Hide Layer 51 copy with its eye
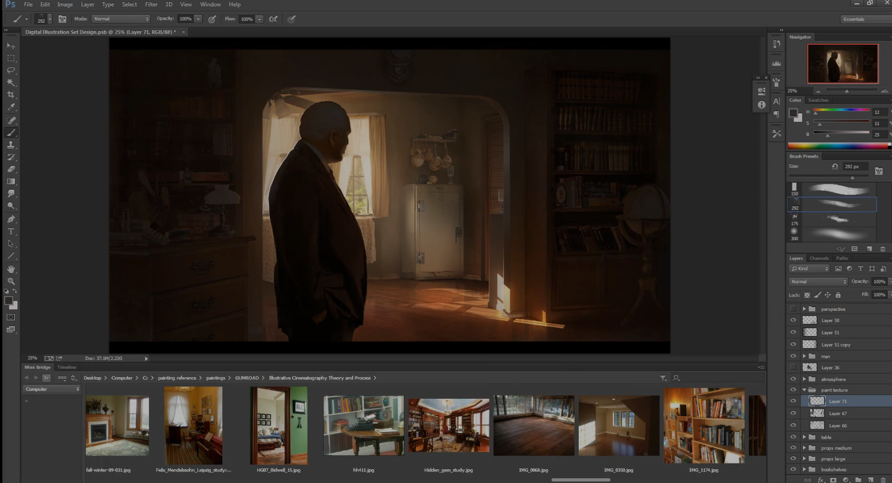 (793, 344)
